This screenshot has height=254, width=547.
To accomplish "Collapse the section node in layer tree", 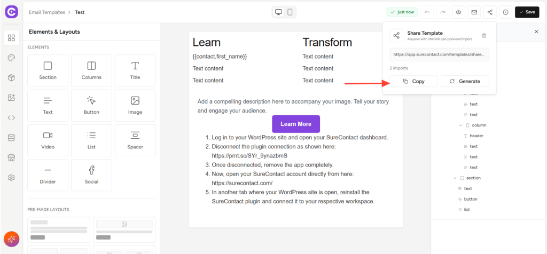I will coord(455,178).
